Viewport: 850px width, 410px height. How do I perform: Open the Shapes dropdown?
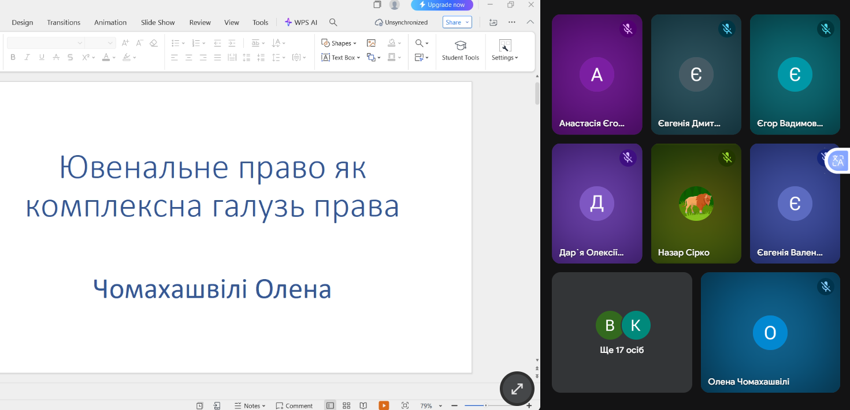tap(340, 43)
